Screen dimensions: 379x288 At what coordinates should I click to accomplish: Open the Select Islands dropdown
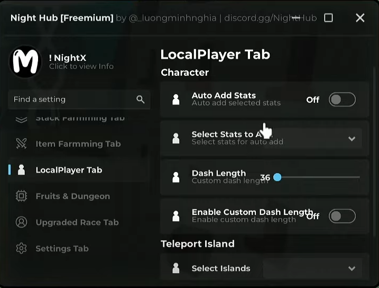pyautogui.click(x=352, y=268)
